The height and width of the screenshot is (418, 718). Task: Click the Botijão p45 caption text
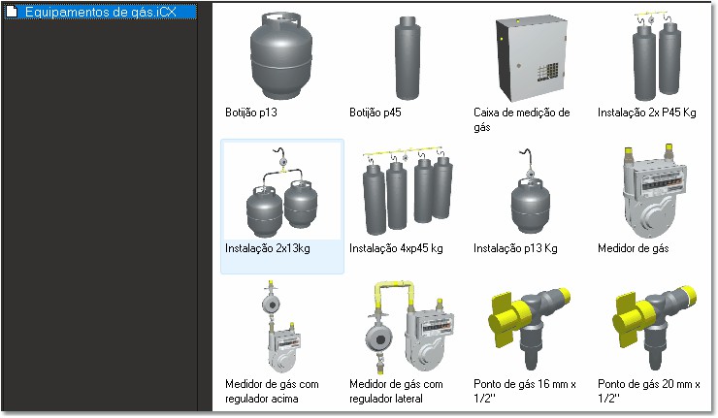pyautogui.click(x=375, y=113)
